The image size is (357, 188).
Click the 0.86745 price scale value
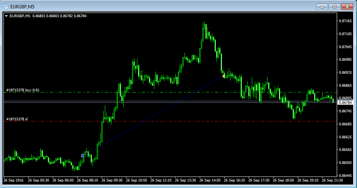pos(346,111)
